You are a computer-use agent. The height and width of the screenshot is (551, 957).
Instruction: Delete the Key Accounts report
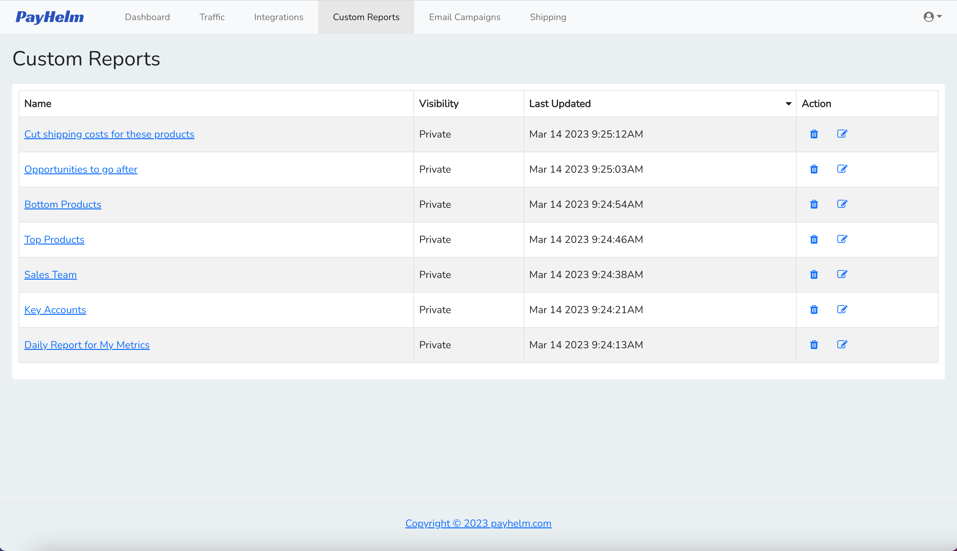pos(814,310)
